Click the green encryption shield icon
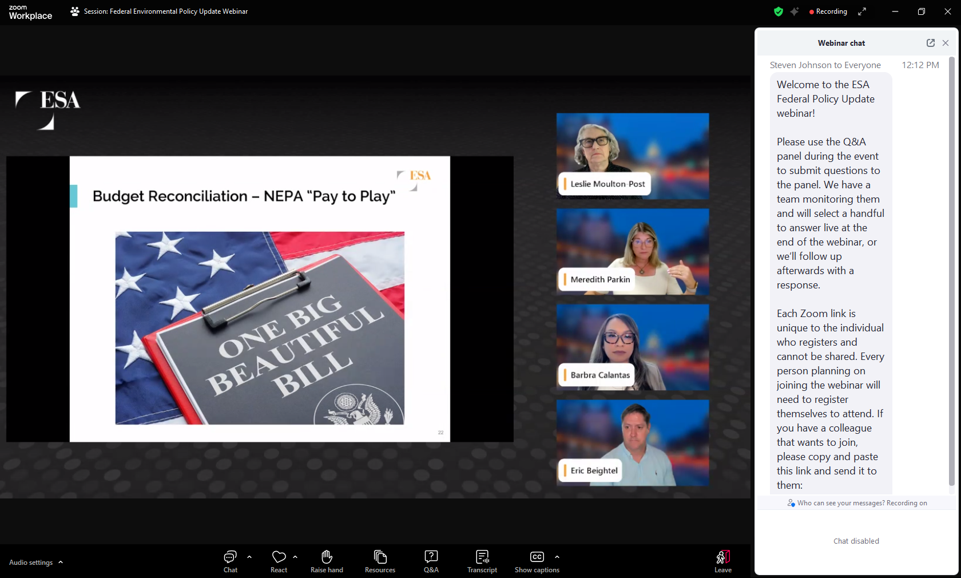This screenshot has height=578, width=961. coord(778,11)
